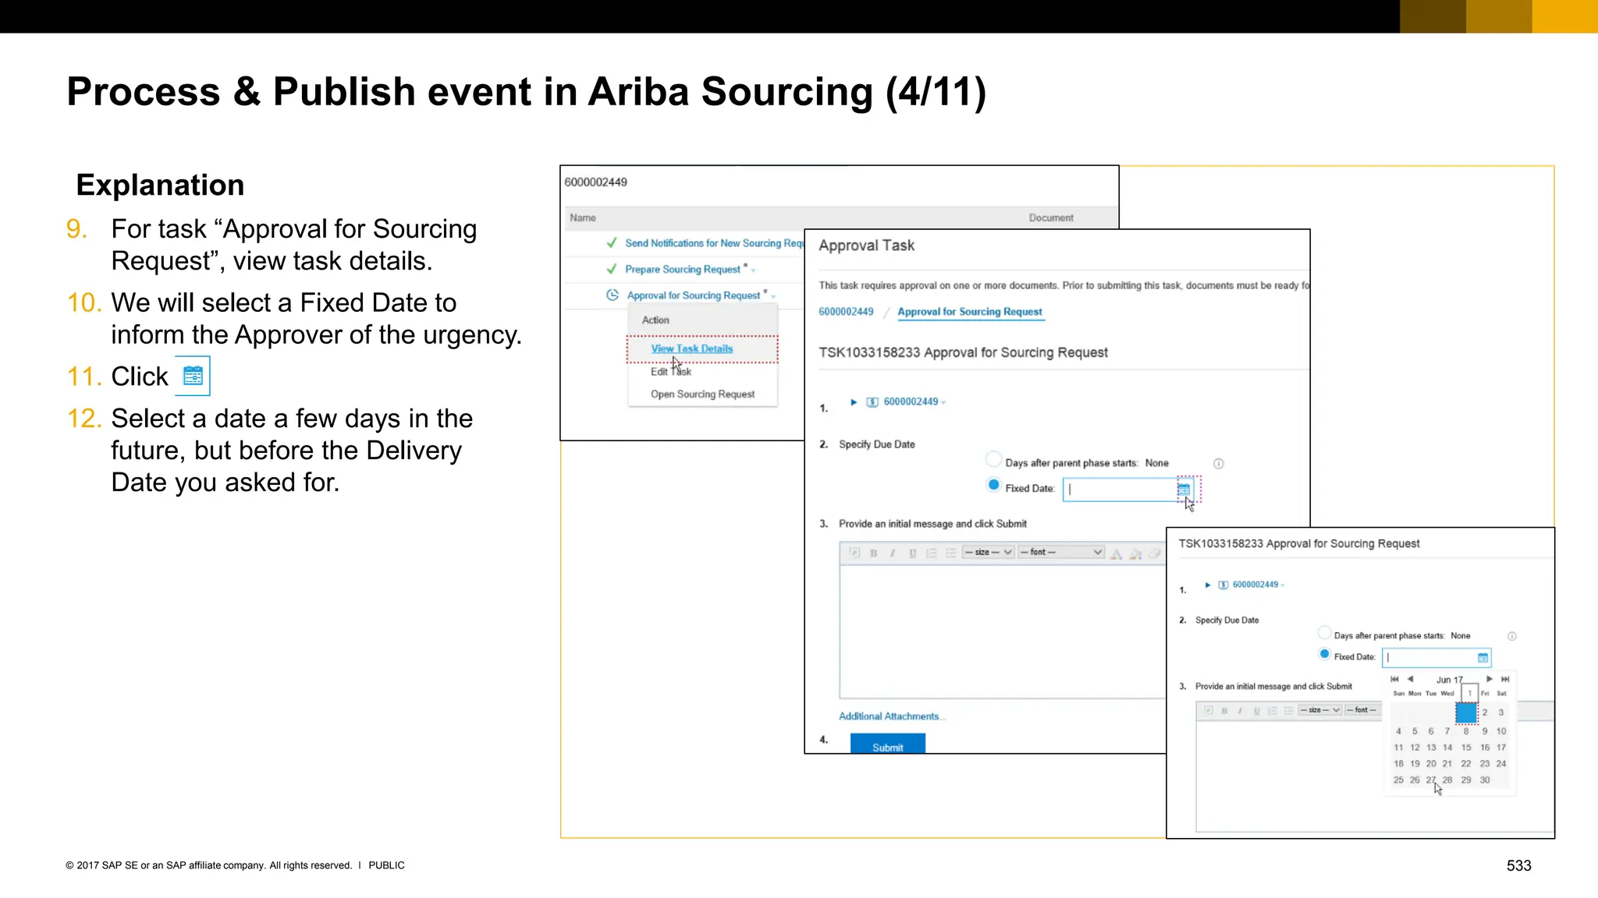Click Italic icon in front panel editor toolbar
Viewport: 1598px width, 898px height.
1240,710
